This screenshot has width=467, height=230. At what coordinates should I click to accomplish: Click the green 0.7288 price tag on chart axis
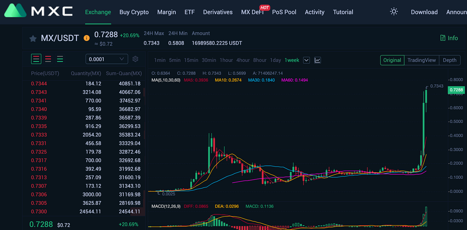coord(456,90)
